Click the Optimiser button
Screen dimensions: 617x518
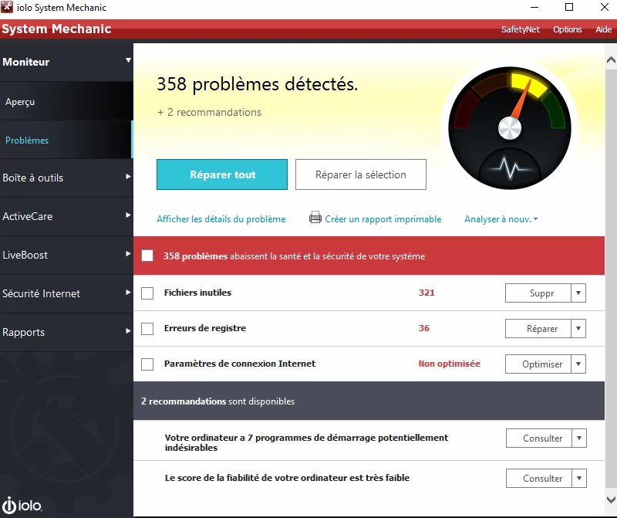pyautogui.click(x=538, y=364)
